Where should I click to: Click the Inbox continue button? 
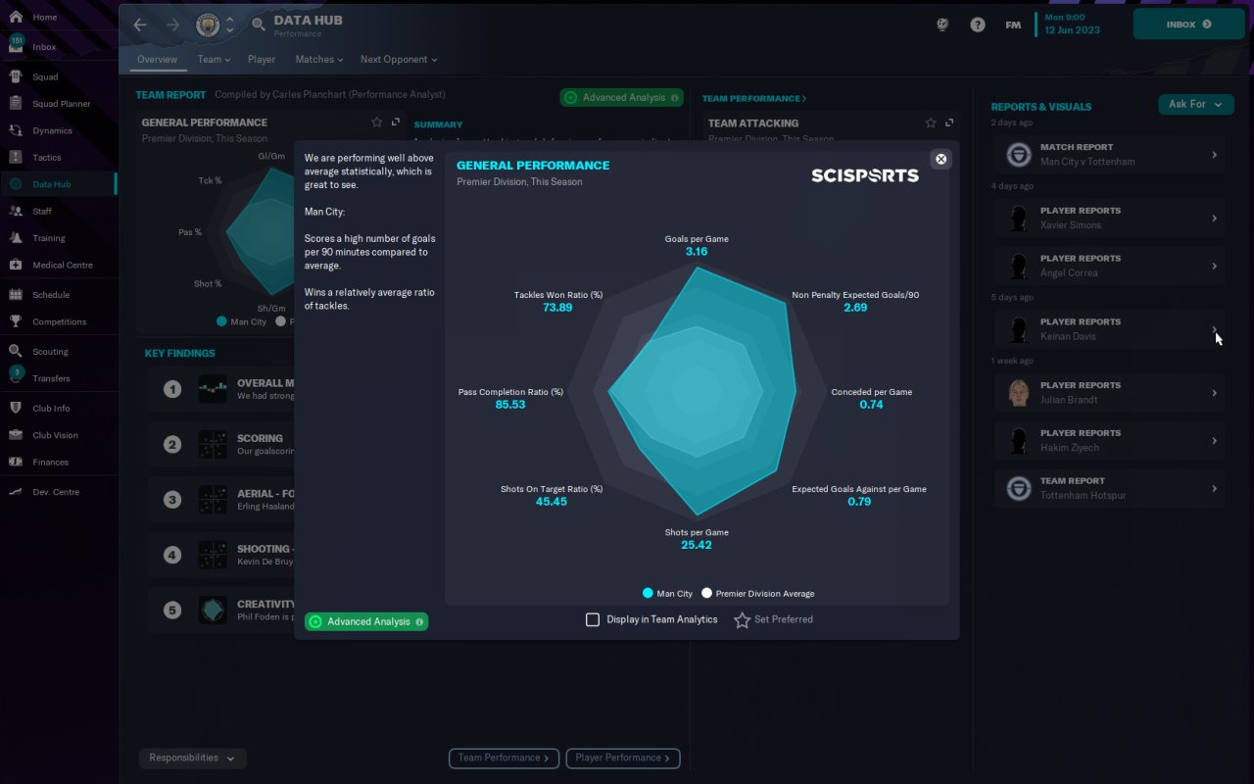pyautogui.click(x=1189, y=24)
